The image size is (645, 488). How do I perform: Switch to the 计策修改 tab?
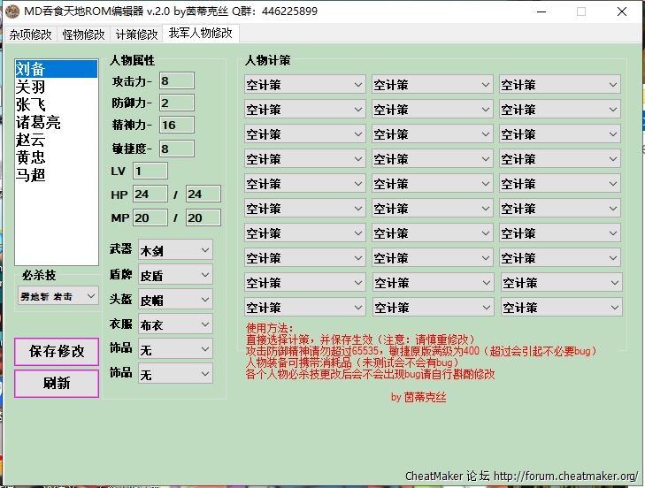click(x=136, y=34)
